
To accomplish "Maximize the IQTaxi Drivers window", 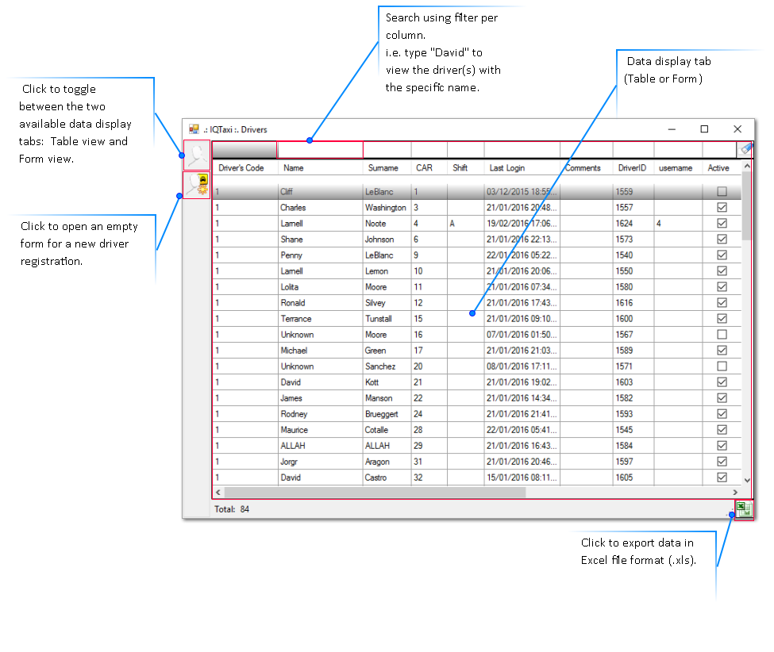I will click(x=704, y=128).
